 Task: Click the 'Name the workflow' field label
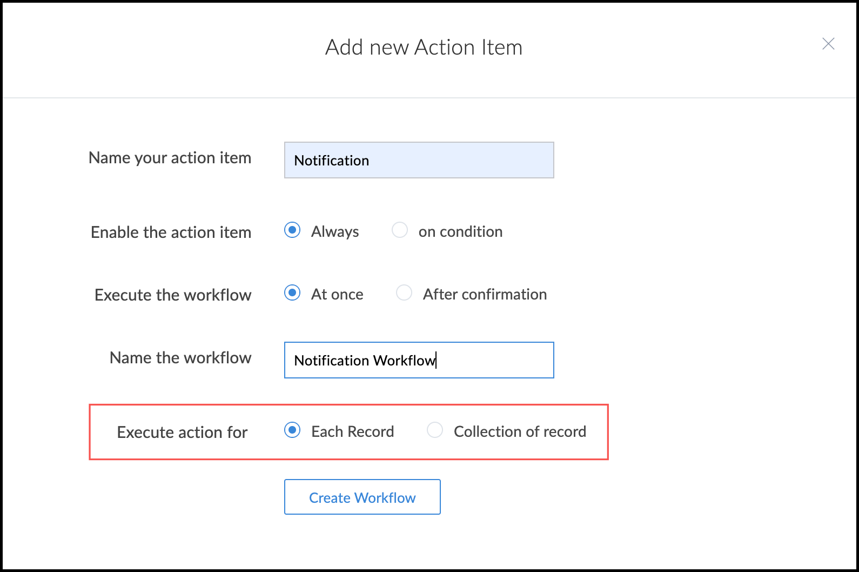[180, 358]
